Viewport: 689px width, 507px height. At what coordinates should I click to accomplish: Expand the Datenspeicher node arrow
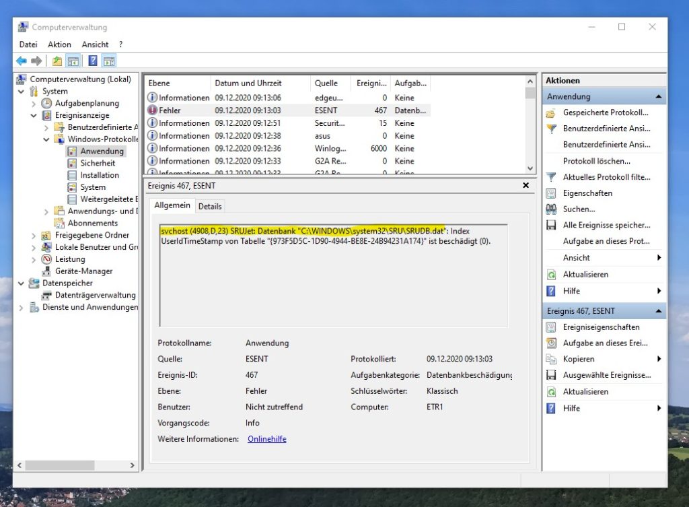click(21, 283)
